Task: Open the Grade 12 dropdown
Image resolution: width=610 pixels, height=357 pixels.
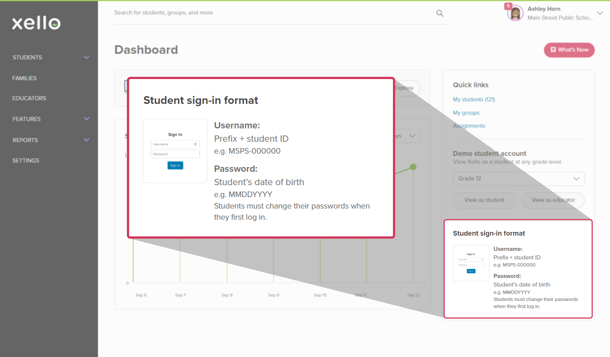Action: click(518, 178)
